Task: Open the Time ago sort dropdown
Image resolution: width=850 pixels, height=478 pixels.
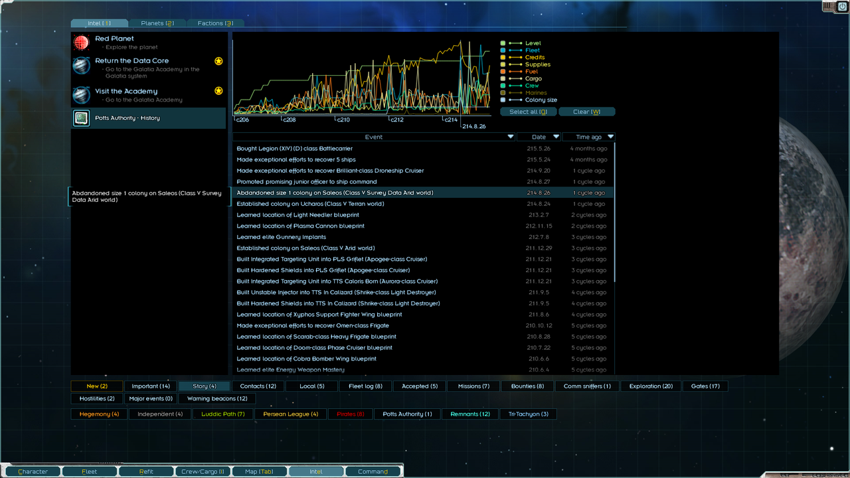Action: [610, 137]
